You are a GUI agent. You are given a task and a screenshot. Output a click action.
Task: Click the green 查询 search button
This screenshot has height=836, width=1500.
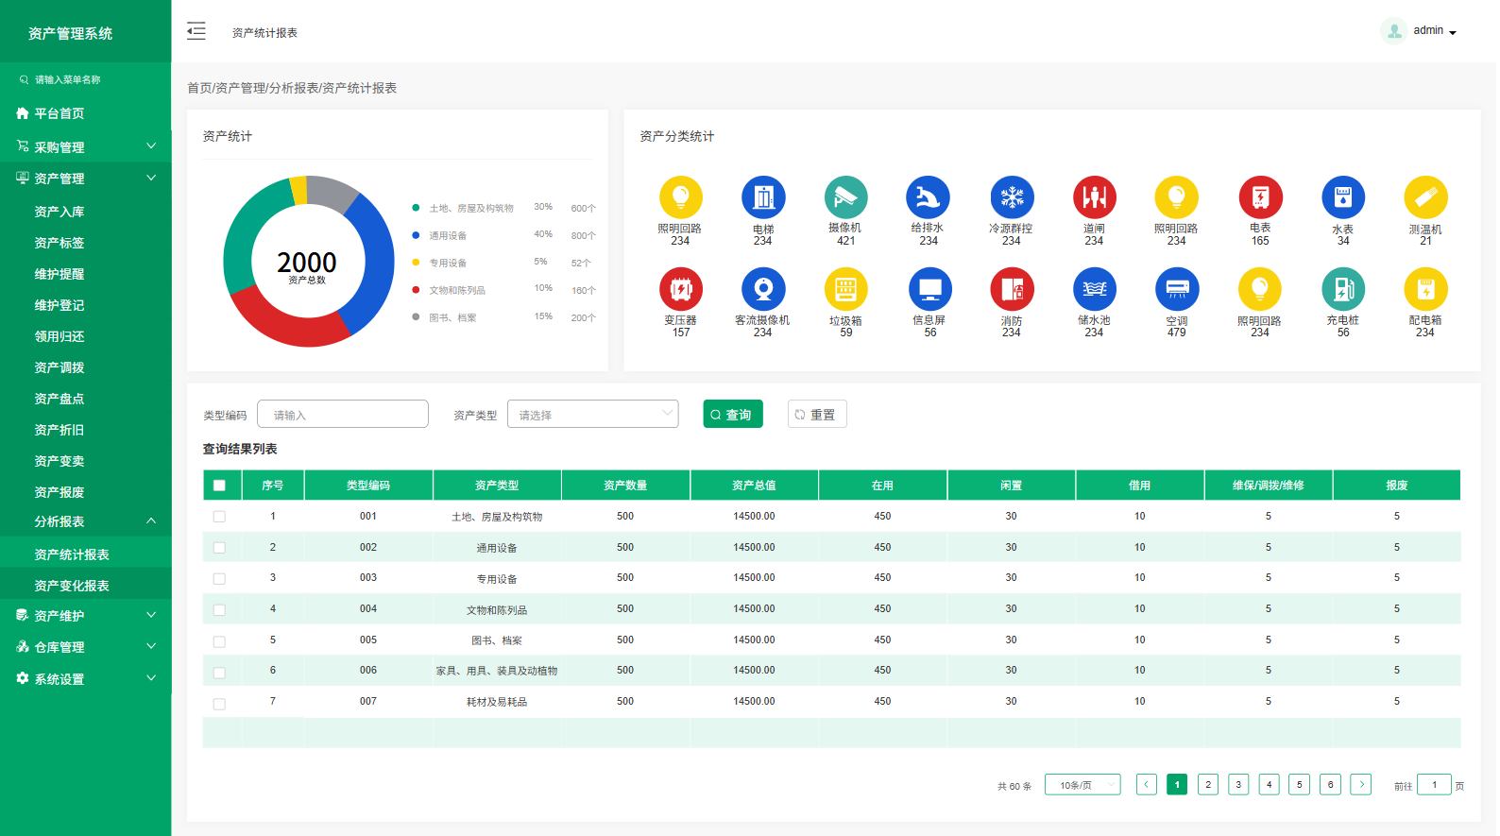pyautogui.click(x=732, y=415)
